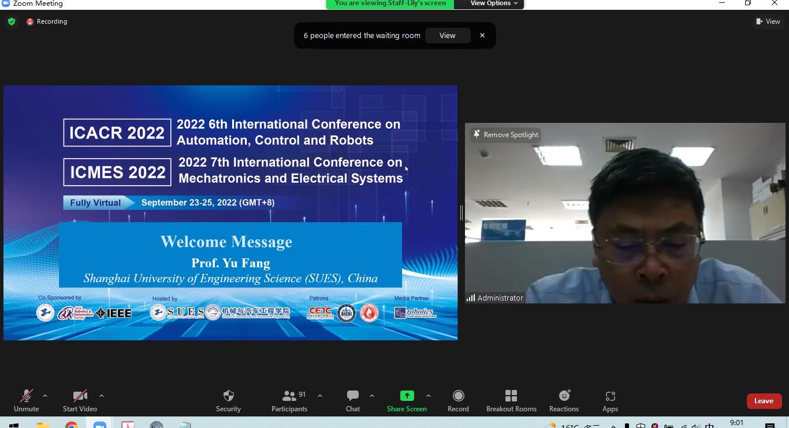Click the green encryption shield icon

pyautogui.click(x=12, y=22)
